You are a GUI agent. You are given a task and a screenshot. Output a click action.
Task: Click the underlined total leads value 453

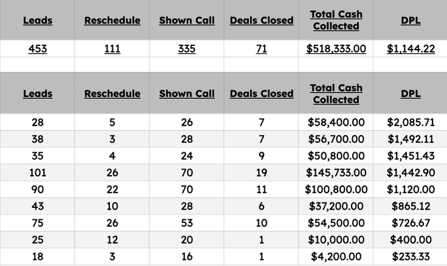click(38, 49)
